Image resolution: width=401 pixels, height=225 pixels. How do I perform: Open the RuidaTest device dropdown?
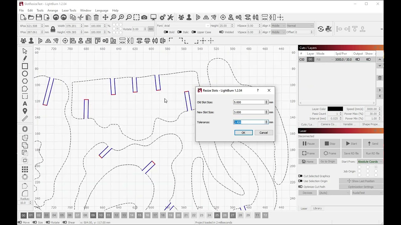coord(367,193)
